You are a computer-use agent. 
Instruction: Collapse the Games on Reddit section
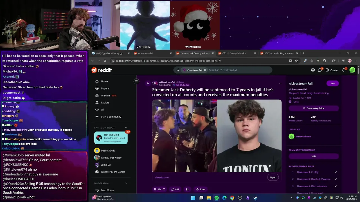[x=126, y=128]
